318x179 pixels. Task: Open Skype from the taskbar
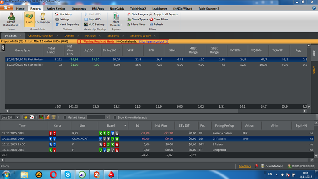[68, 174]
